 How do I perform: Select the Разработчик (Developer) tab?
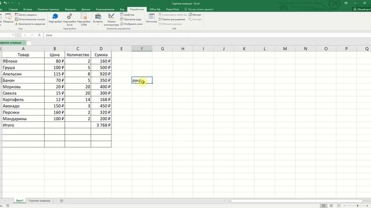point(137,9)
